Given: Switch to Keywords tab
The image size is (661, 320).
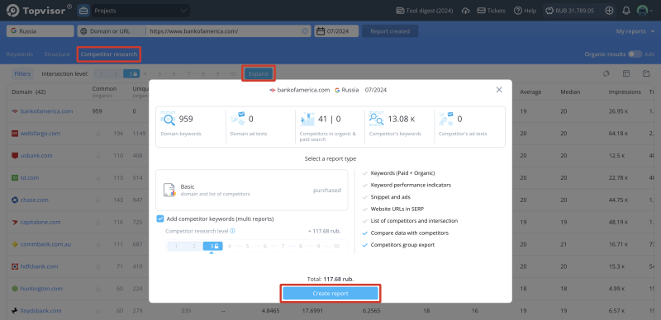Looking at the screenshot, I should pyautogui.click(x=19, y=54).
